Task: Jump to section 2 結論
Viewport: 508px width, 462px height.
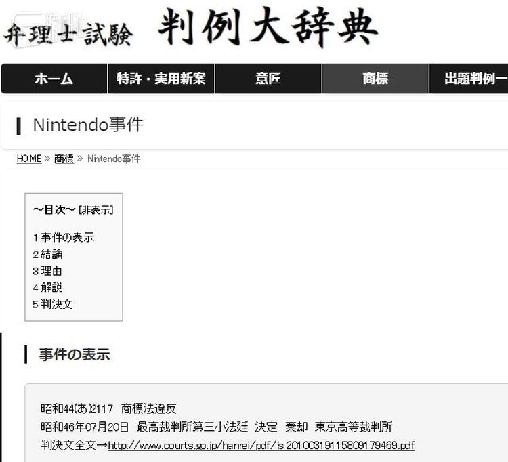Action: tap(47, 254)
